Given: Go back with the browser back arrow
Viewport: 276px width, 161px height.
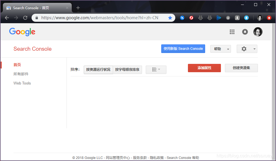Looking at the screenshot, I should point(7,18).
